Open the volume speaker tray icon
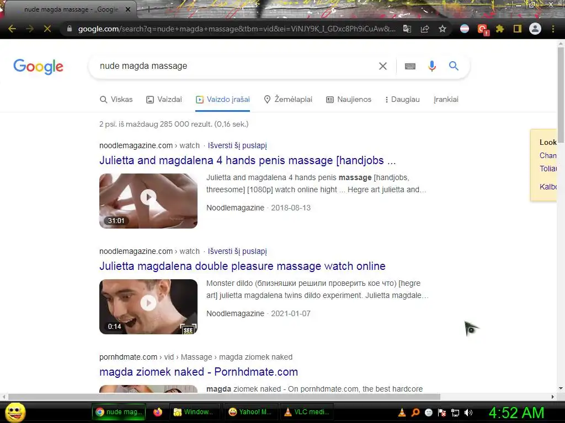 point(468,413)
